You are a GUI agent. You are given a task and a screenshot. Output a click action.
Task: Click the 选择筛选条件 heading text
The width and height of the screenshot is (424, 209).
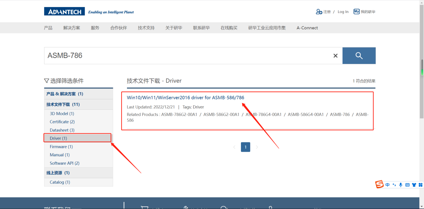point(67,81)
